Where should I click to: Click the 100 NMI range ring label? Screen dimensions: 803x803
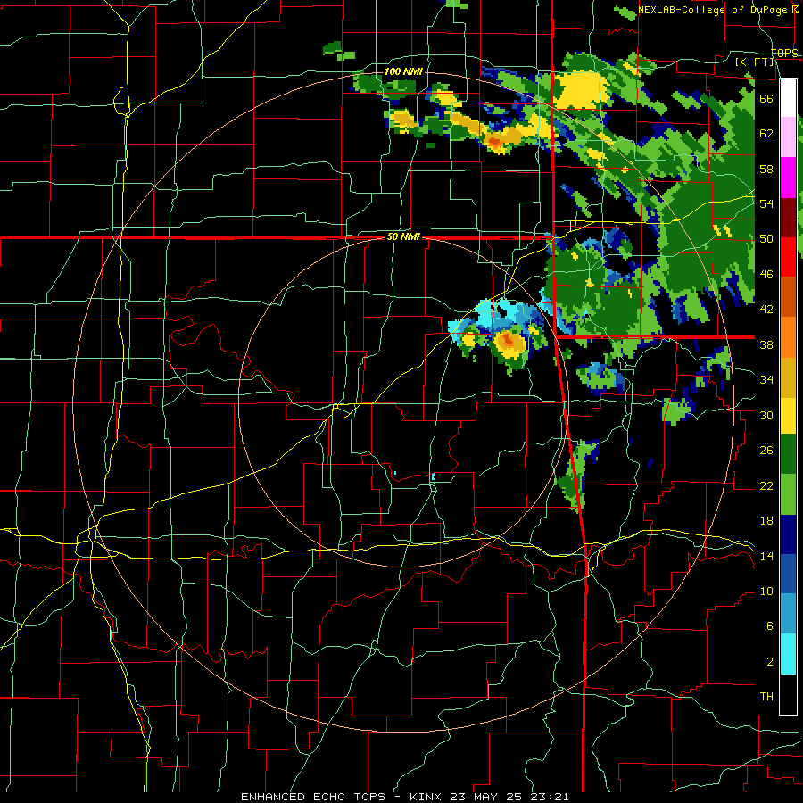(403, 71)
